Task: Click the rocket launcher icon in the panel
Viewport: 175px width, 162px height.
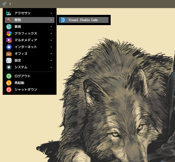Action: [x=4, y=4]
